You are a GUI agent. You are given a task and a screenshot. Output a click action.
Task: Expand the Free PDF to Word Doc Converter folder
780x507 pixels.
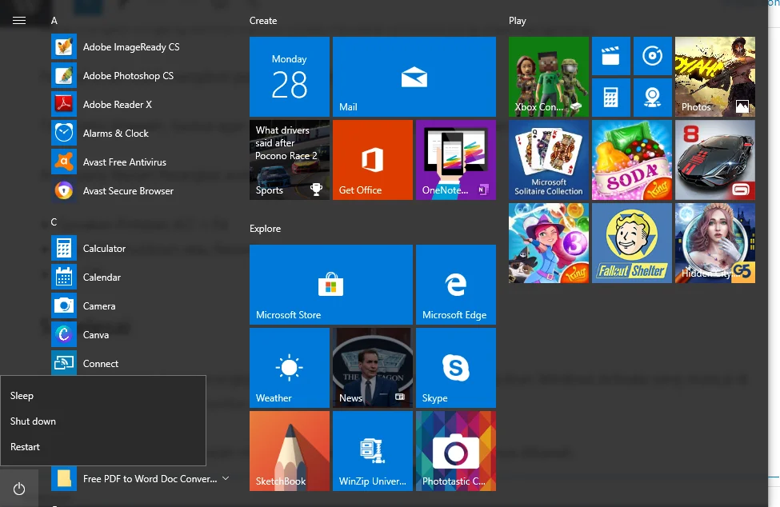(139, 479)
